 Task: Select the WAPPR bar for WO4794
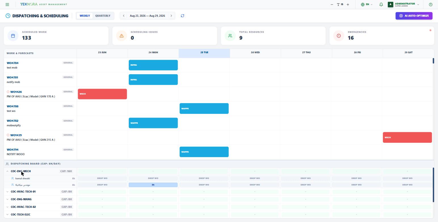pos(204,152)
